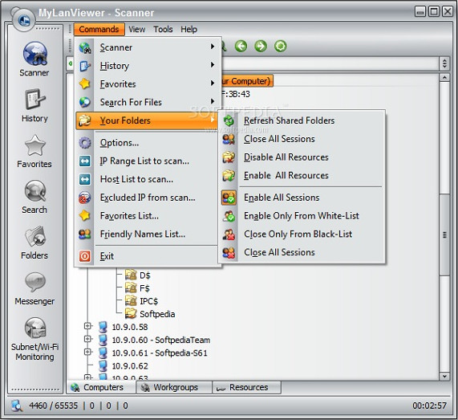Expand the History submenu in Commands
458x420 pixels.
(148, 66)
